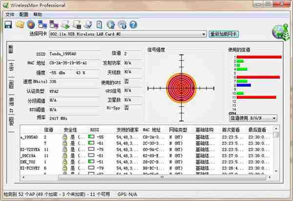Click the blue channel 8 usage bar
This screenshot has height=201, width=293.
[x=244, y=85]
